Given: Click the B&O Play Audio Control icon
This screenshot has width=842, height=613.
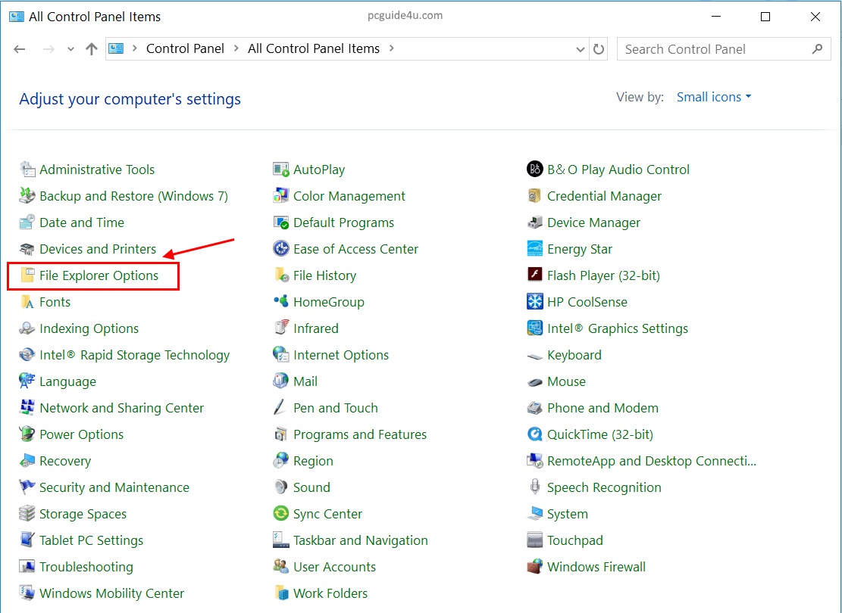Looking at the screenshot, I should click(x=535, y=170).
